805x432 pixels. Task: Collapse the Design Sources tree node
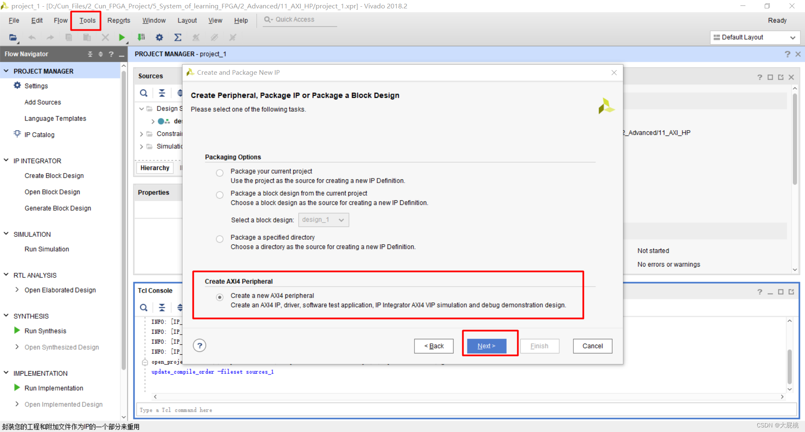coord(142,109)
